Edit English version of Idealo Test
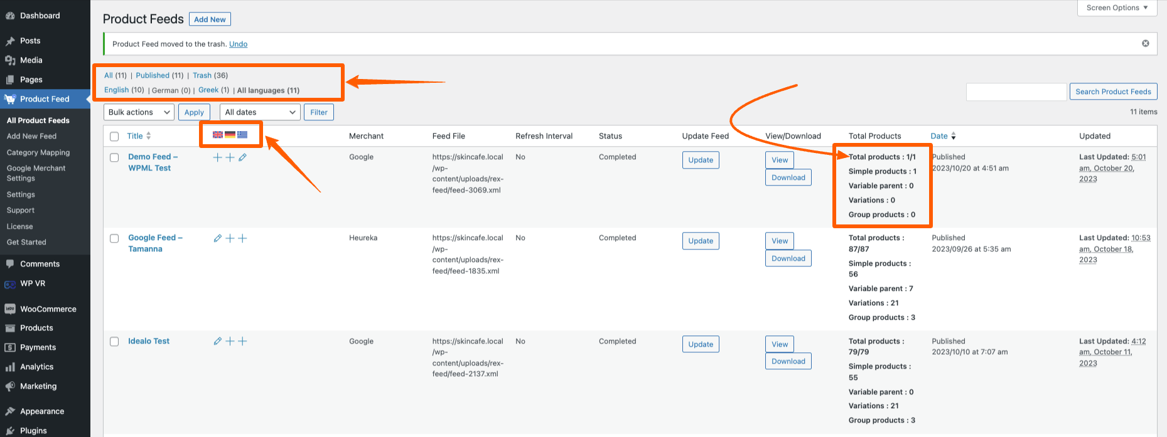Screen dimensions: 1167x437 tap(217, 341)
